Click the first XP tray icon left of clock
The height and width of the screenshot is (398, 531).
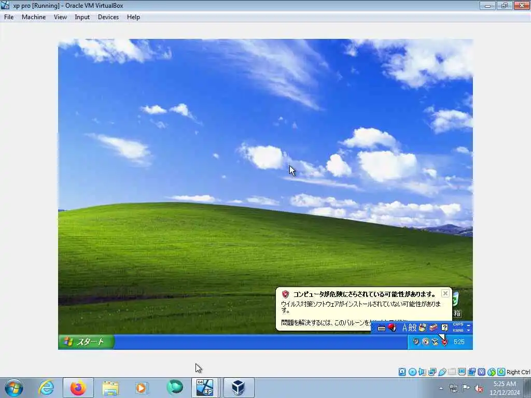pos(416,342)
